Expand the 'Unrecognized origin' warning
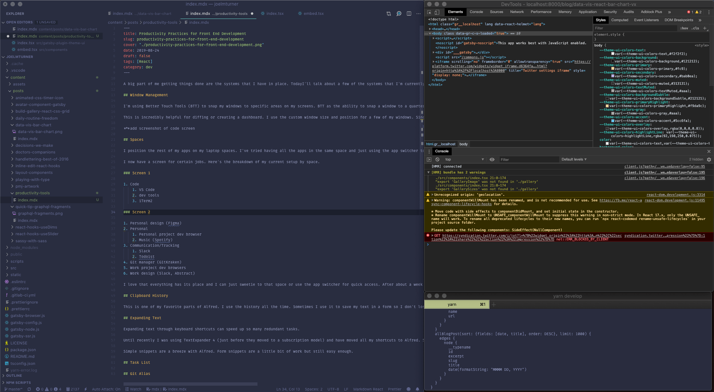Image resolution: width=714 pixels, height=392 pixels. pos(432,195)
